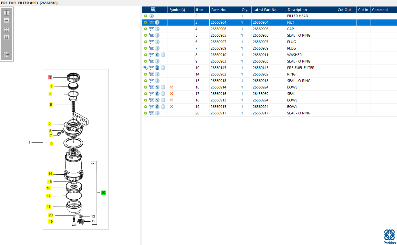The height and width of the screenshot is (245, 397).
Task: Click the Cut Out column header
Action: point(346,10)
